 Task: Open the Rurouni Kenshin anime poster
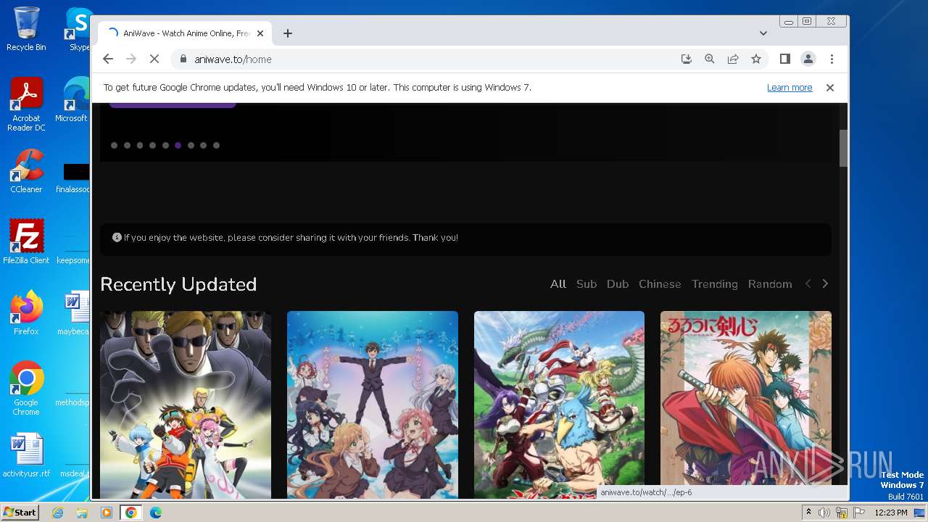[x=746, y=405]
